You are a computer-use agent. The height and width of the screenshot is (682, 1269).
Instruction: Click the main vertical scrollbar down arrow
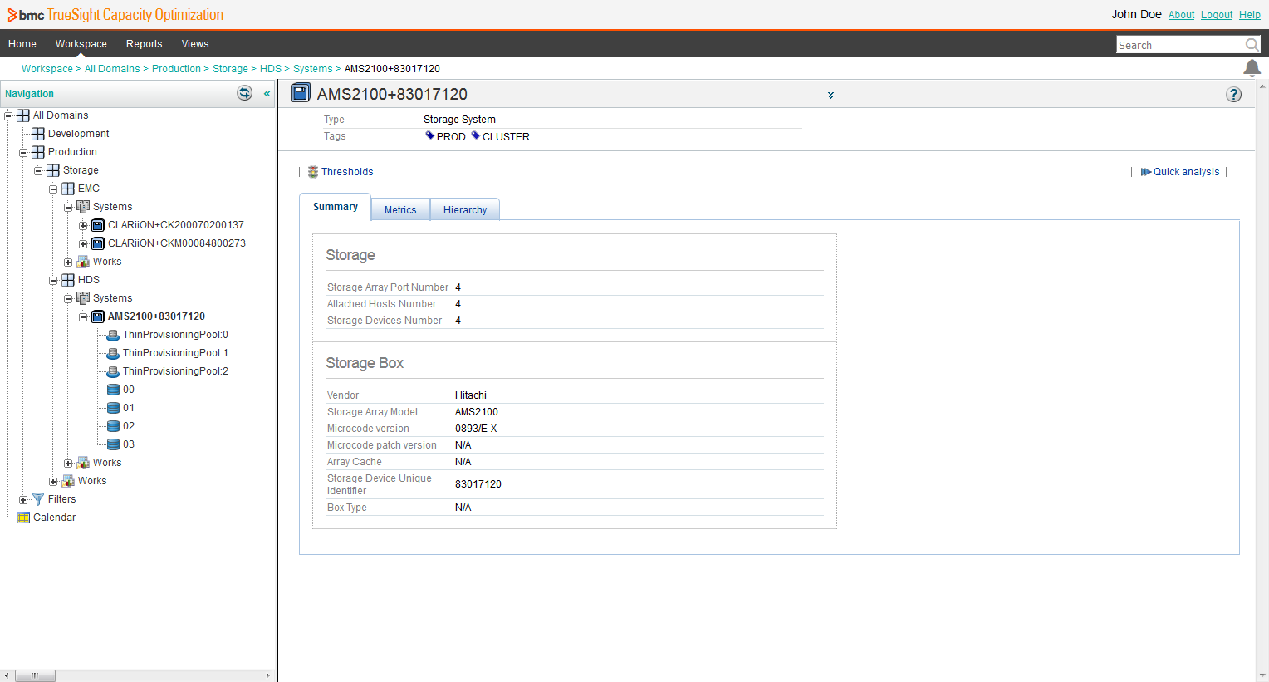tap(1262, 675)
